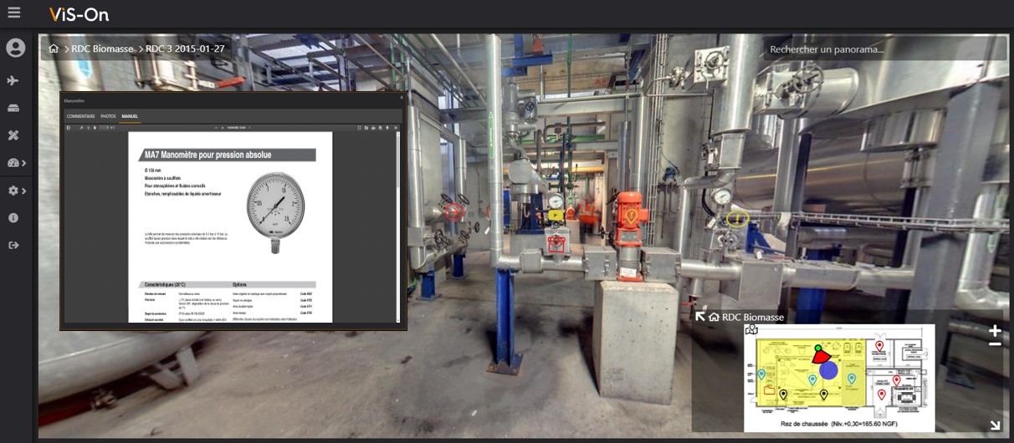Switch to the PHOTOS tab

(x=108, y=116)
